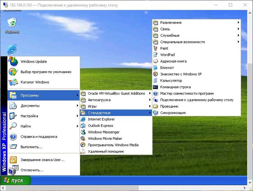Open Калькулятор icon in the submenu
This screenshot has width=253, height=191.
pyautogui.click(x=155, y=80)
